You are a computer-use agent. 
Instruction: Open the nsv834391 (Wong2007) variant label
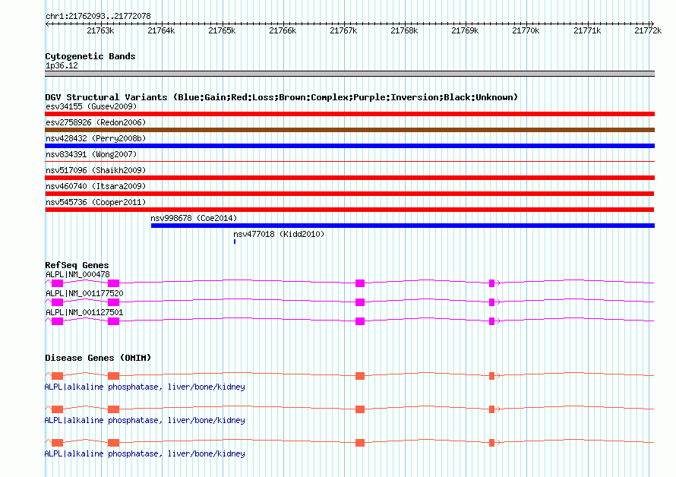tap(91, 154)
